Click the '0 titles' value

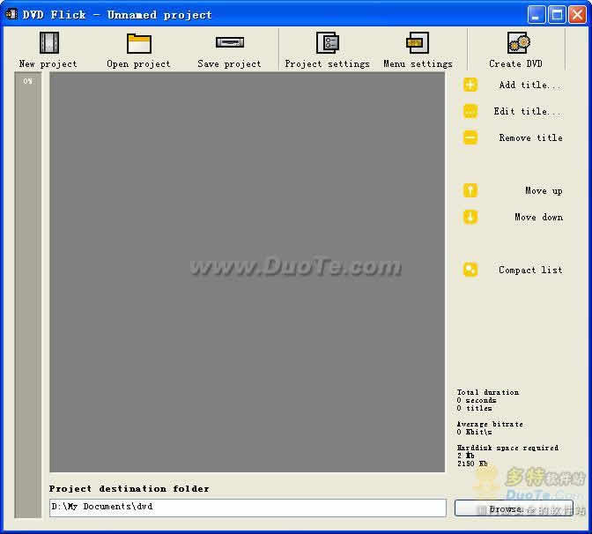(x=475, y=408)
